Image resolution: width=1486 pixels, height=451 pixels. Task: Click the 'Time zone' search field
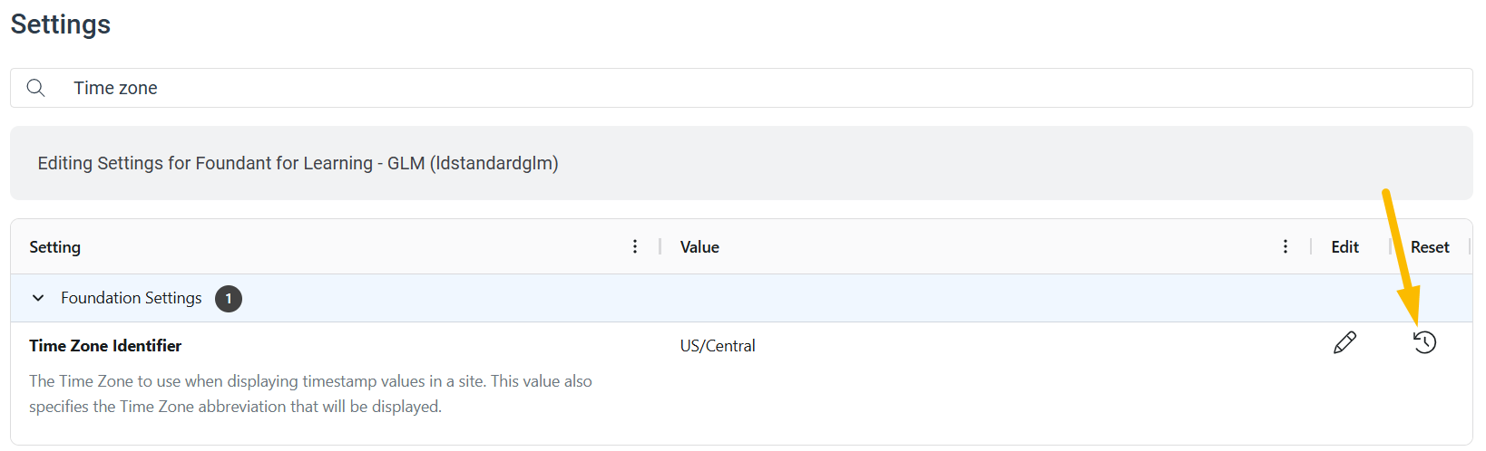tap(741, 88)
